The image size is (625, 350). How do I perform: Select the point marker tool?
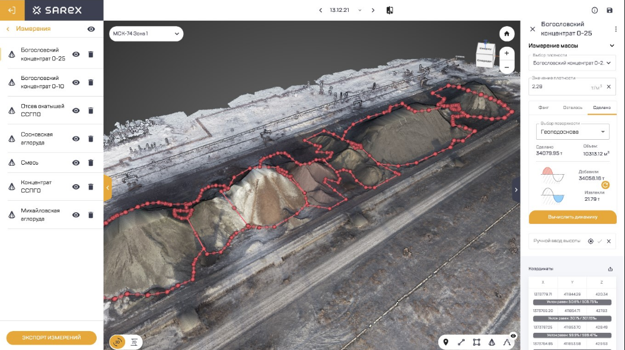(446, 342)
